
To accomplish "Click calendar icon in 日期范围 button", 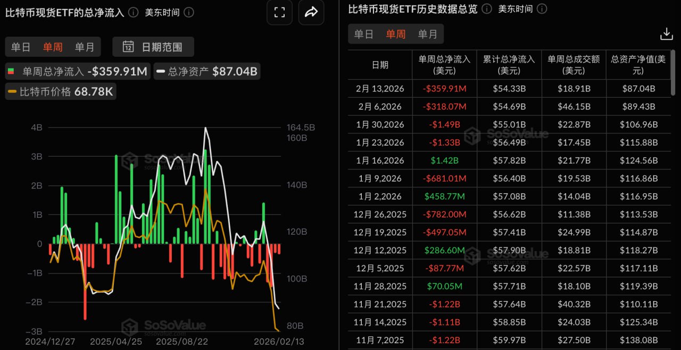I will tap(128, 47).
